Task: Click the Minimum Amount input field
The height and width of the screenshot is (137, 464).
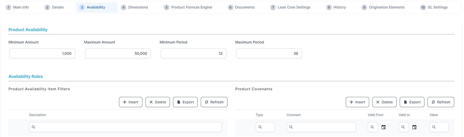Action: (42, 53)
